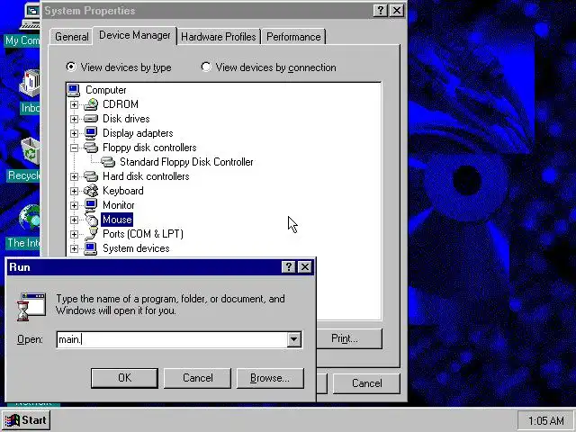Click the Mouse device icon
Screen dimensions: 576x432
[x=91, y=220]
